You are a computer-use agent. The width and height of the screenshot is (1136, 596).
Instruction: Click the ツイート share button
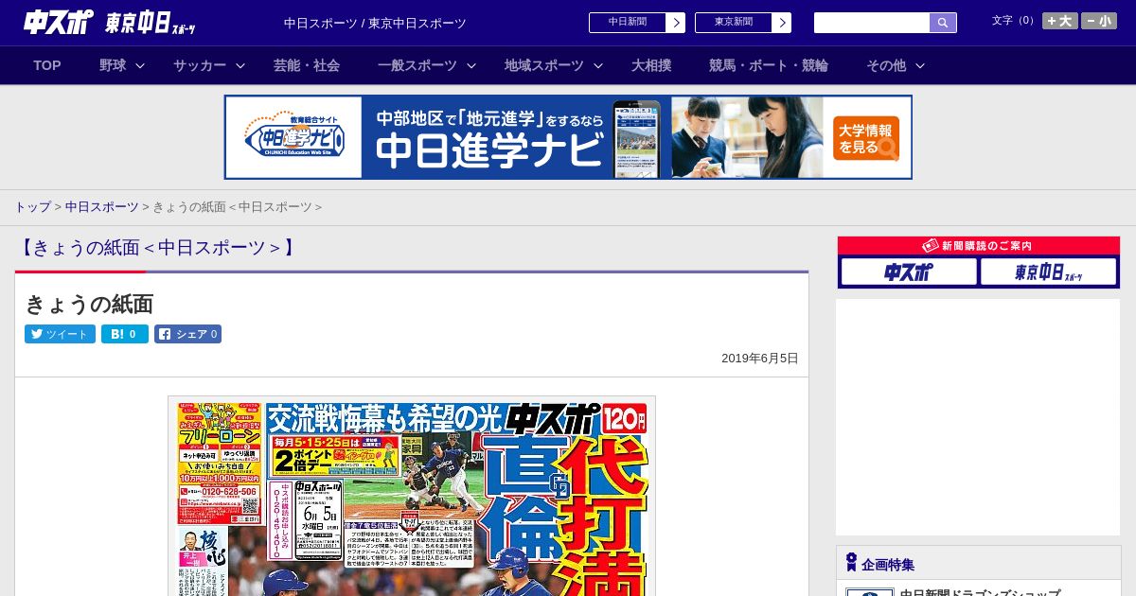point(60,334)
